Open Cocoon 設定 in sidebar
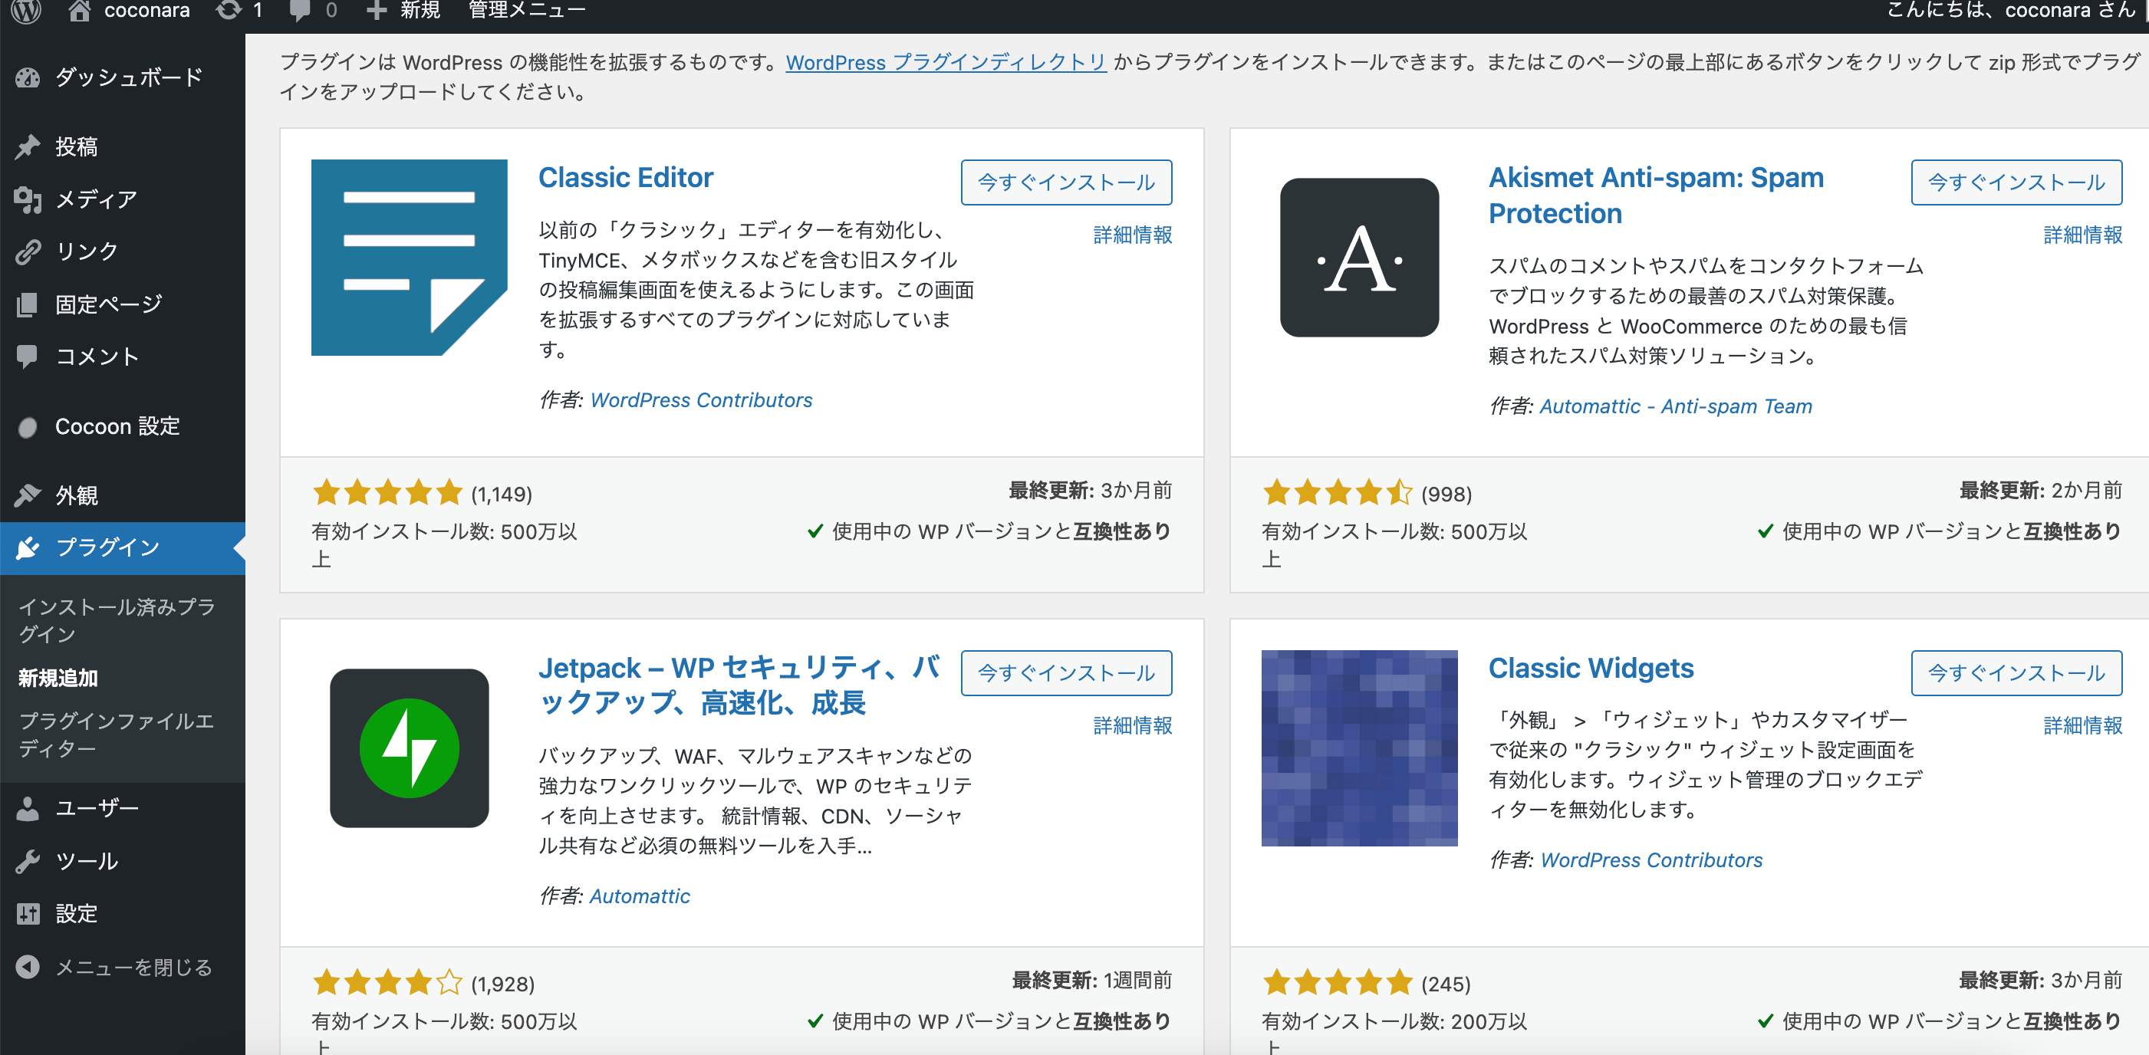2149x1055 pixels. (x=117, y=426)
